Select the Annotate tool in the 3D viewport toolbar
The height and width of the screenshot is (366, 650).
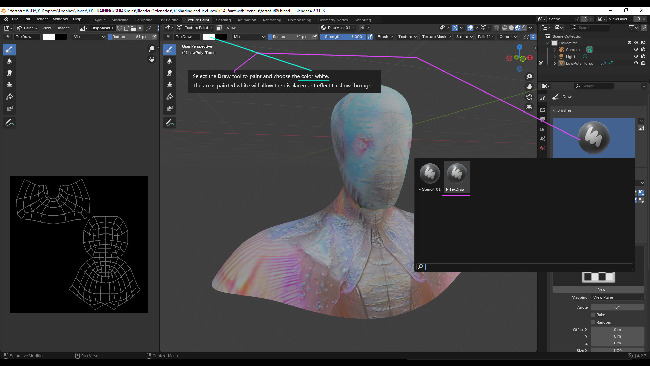click(x=170, y=123)
